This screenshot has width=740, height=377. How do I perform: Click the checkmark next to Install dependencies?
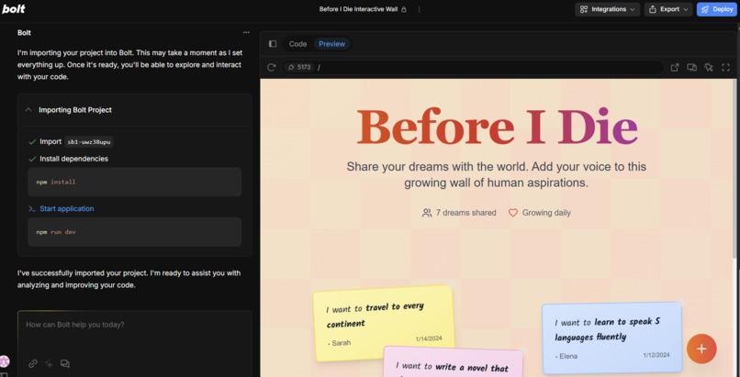coord(32,159)
